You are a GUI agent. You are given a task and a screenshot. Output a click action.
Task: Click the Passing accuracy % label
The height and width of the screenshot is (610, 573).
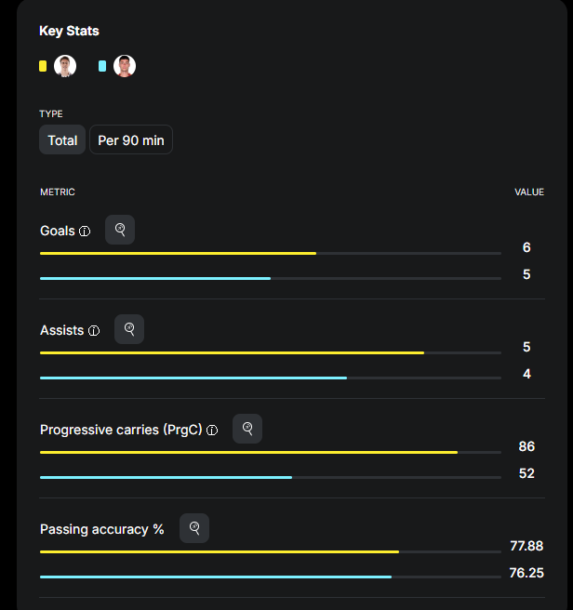coord(102,529)
